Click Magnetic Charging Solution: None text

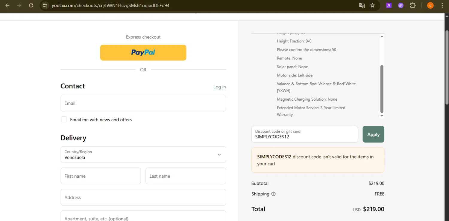(x=307, y=99)
